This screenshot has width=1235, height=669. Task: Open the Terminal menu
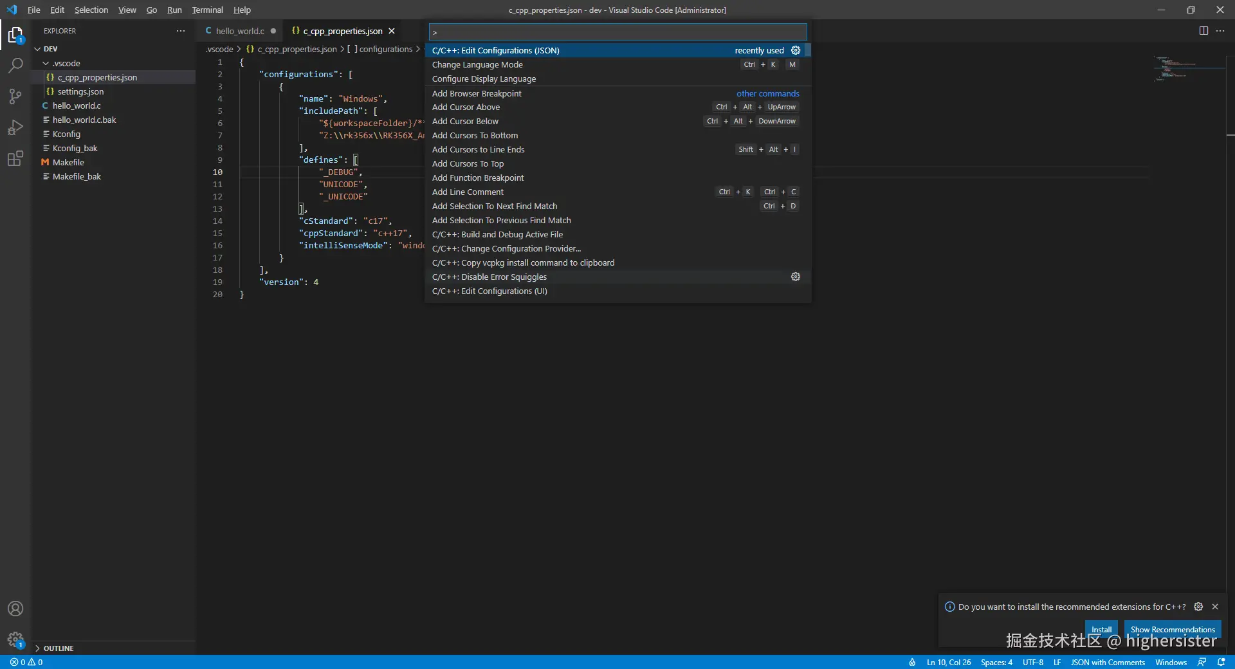click(x=208, y=10)
